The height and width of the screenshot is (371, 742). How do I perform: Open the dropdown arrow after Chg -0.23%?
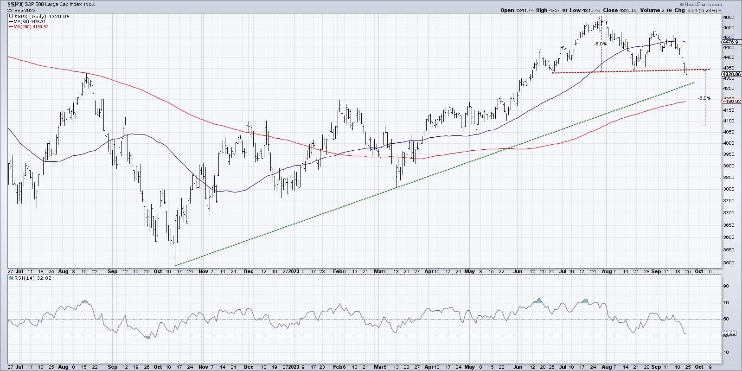pos(721,10)
